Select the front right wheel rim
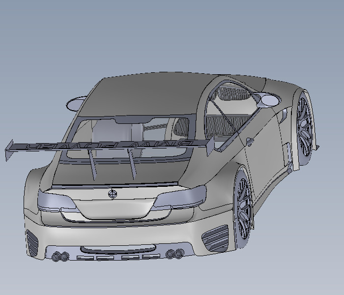 [305, 127]
